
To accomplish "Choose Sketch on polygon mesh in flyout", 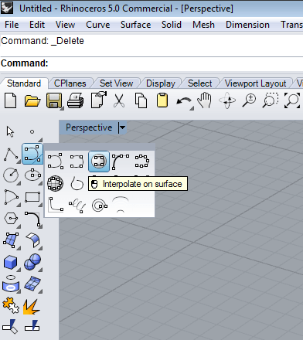I will pyautogui.click(x=55, y=183).
